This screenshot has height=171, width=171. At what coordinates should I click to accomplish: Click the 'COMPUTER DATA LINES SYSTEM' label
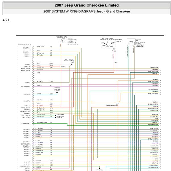pos(60,116)
